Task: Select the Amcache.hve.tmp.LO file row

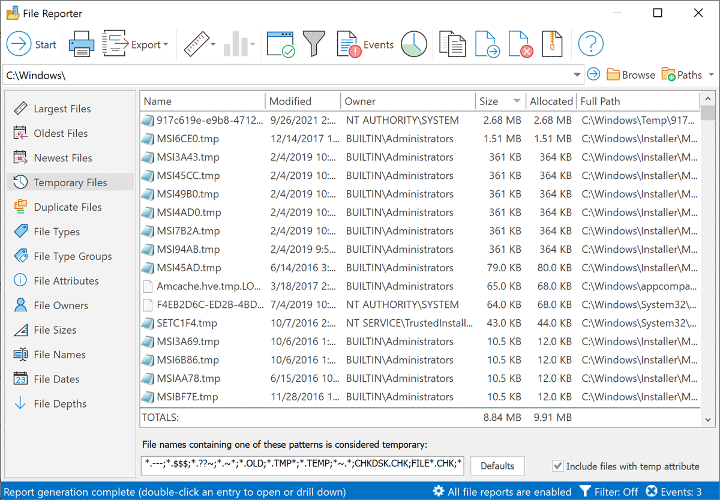Action: pos(420,286)
